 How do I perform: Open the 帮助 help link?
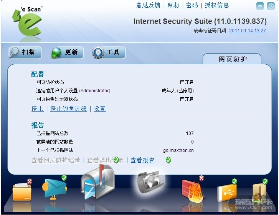(x=173, y=5)
